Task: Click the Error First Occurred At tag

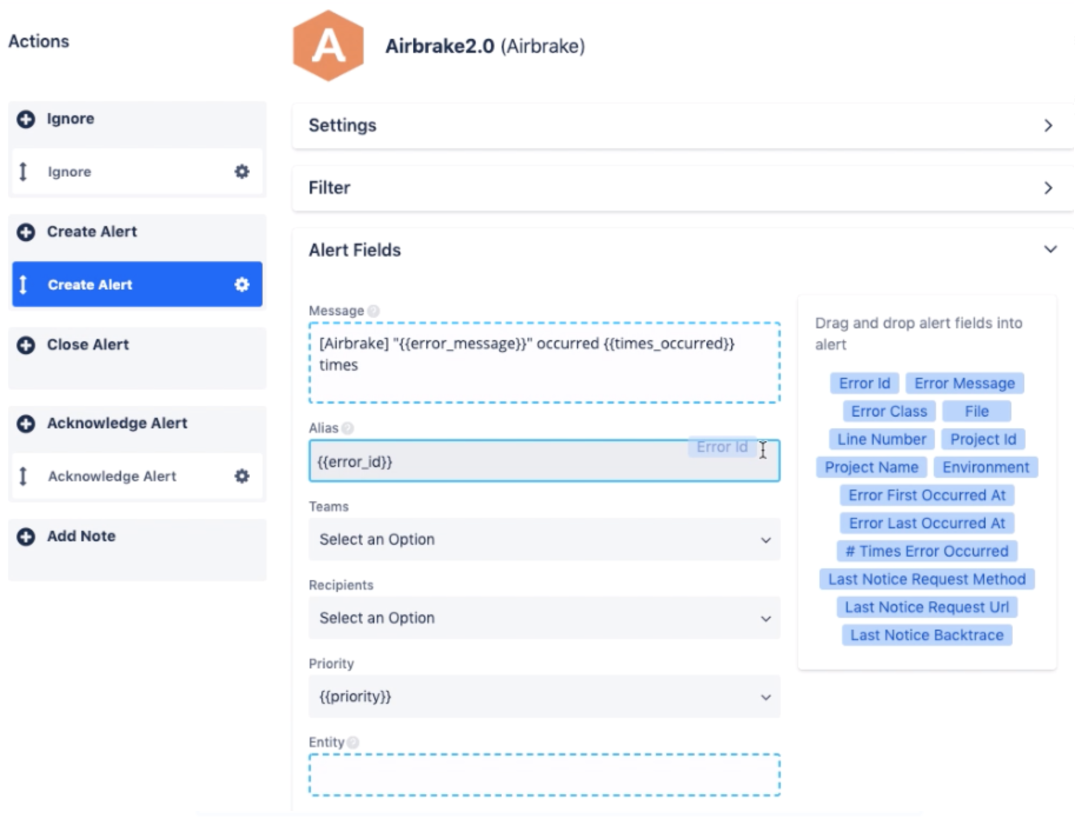Action: click(927, 495)
